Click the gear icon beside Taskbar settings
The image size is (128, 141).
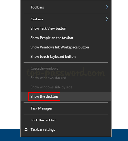26,130
